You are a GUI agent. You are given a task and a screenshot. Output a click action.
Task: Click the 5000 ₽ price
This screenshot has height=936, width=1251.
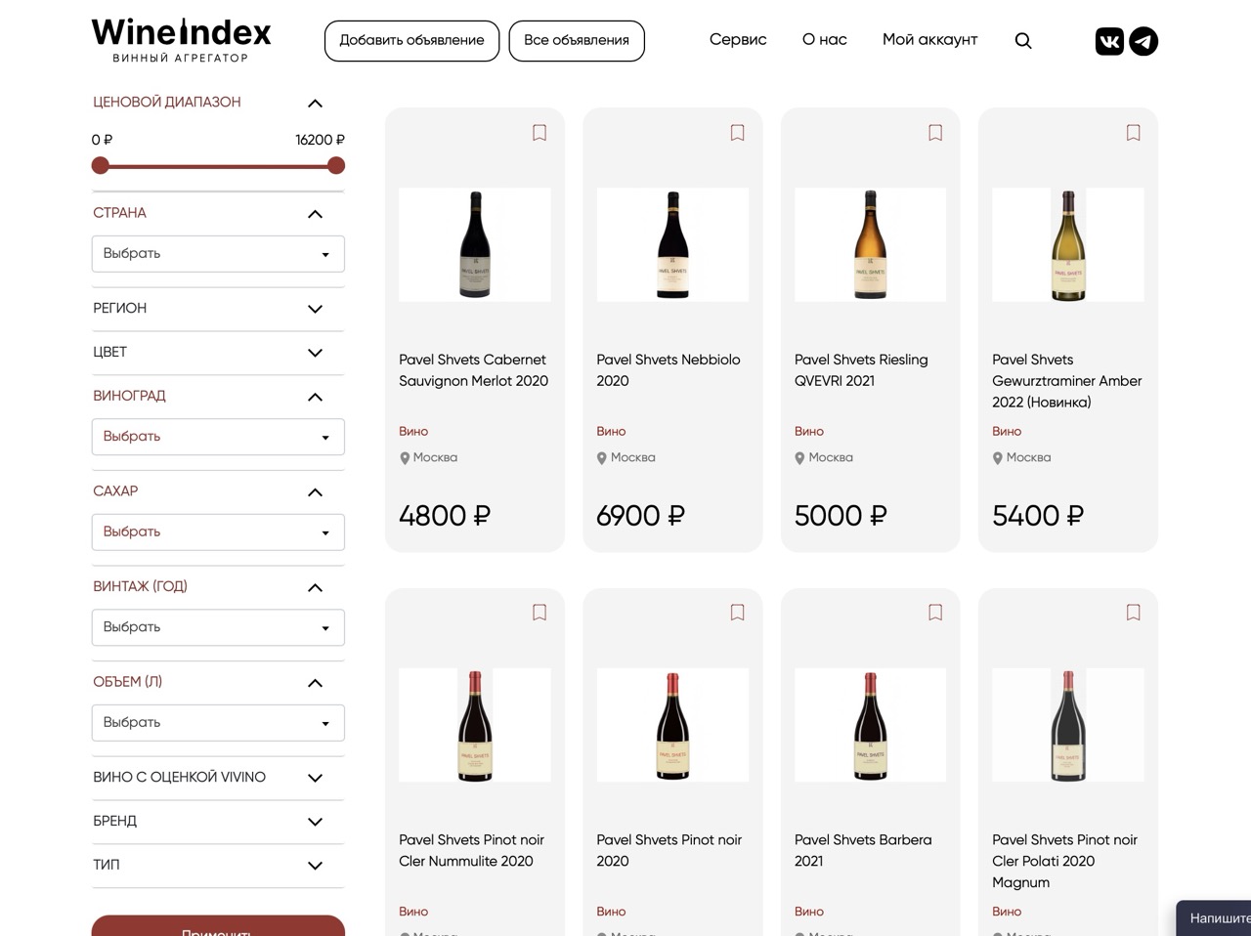tap(841, 516)
